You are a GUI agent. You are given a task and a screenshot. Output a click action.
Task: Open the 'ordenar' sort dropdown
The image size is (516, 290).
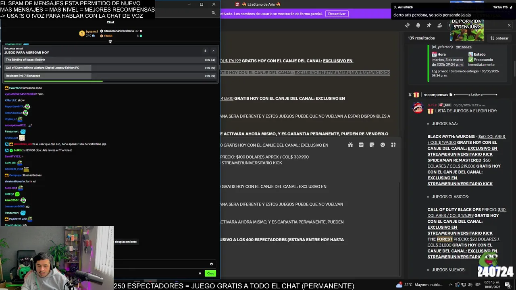(499, 38)
